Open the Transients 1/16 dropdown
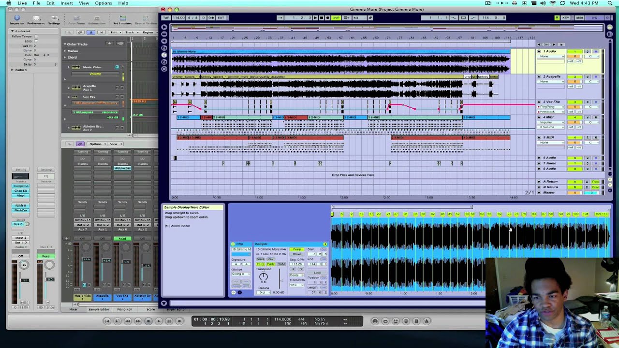This screenshot has width=619, height=348. click(x=297, y=285)
